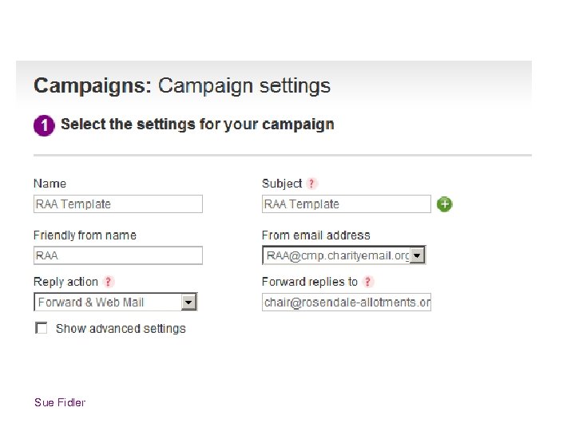575x431 pixels.
Task: Click the purple step 1 circle icon
Action: (x=44, y=125)
